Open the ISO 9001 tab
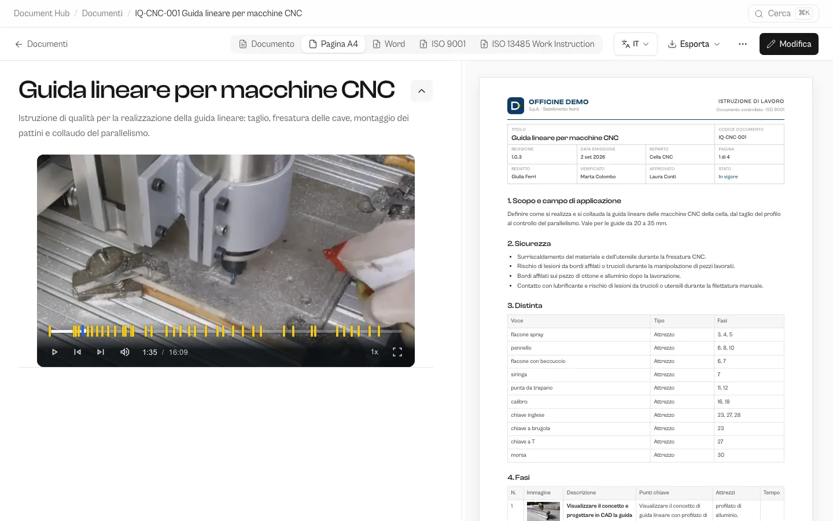This screenshot has width=833, height=521. coord(443,44)
